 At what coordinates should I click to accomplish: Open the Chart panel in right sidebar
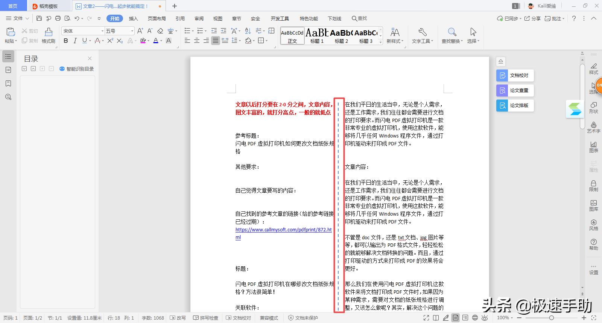[x=593, y=146]
